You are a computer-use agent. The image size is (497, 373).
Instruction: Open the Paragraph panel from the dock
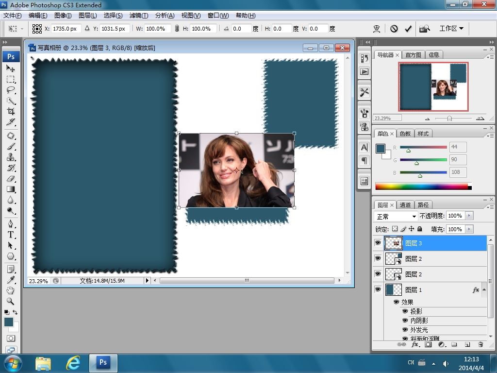point(364,160)
